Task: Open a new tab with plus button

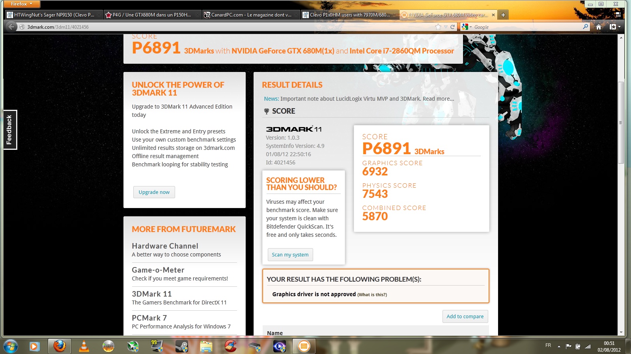Action: [503, 15]
